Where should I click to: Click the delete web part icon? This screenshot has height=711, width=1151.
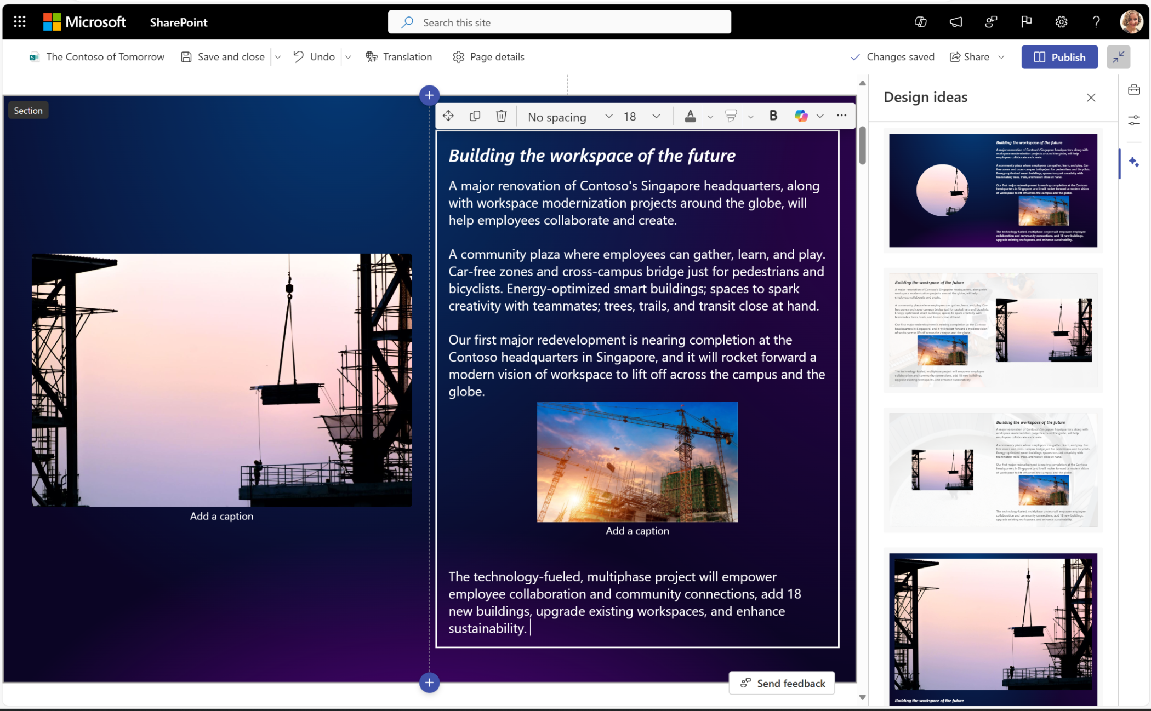pyautogui.click(x=502, y=115)
